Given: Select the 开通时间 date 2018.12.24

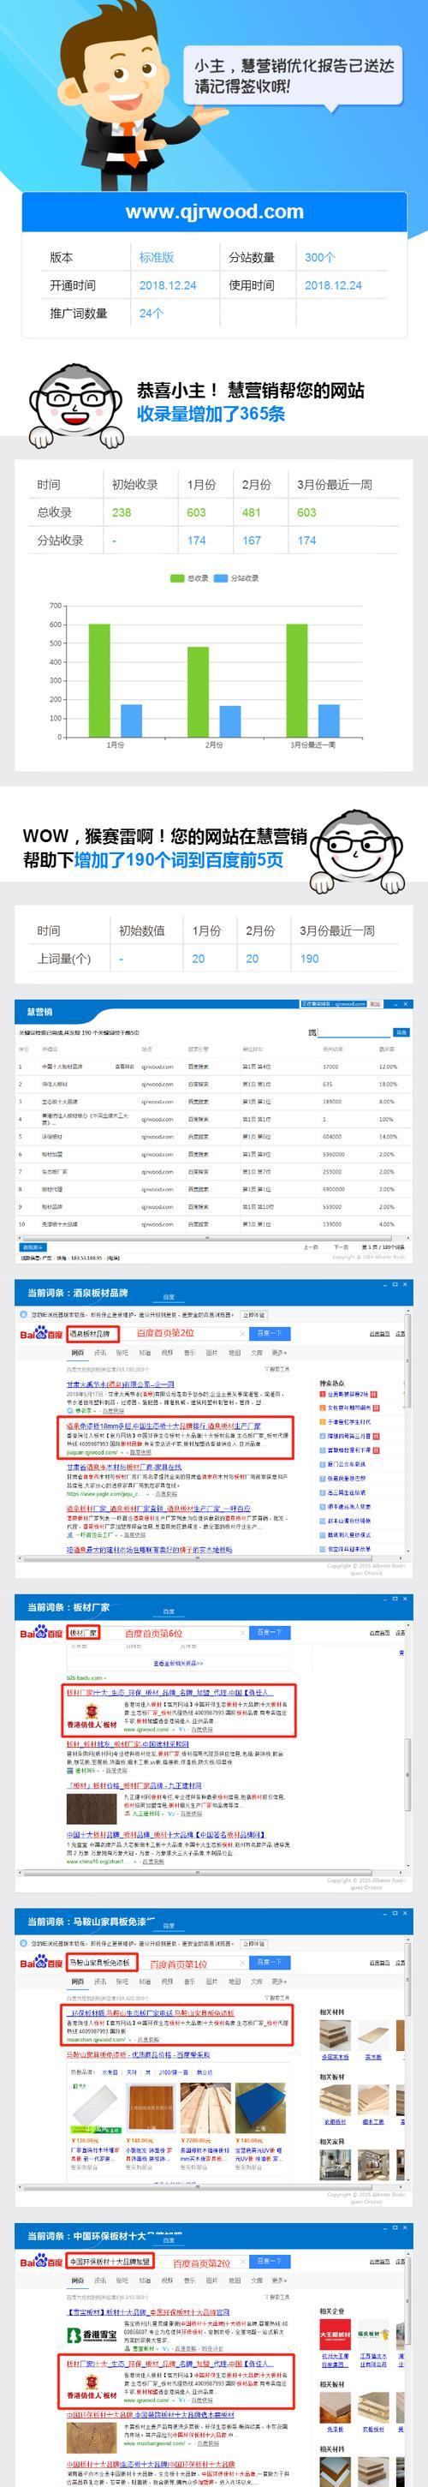Looking at the screenshot, I should [x=168, y=286].
